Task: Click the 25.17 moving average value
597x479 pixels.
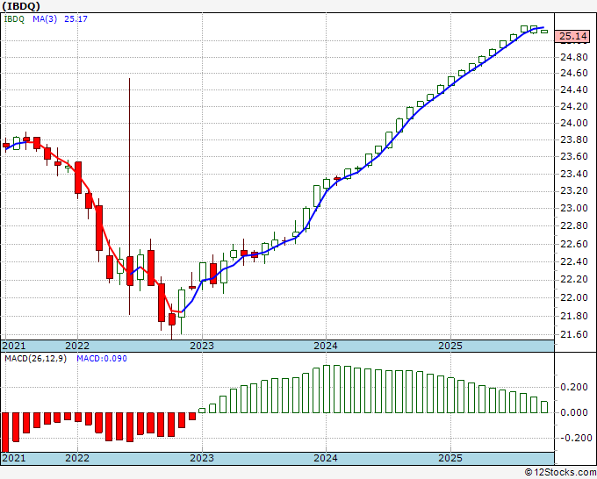Action: pos(76,19)
